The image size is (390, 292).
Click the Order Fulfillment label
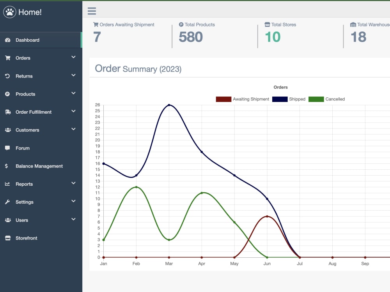click(x=34, y=112)
